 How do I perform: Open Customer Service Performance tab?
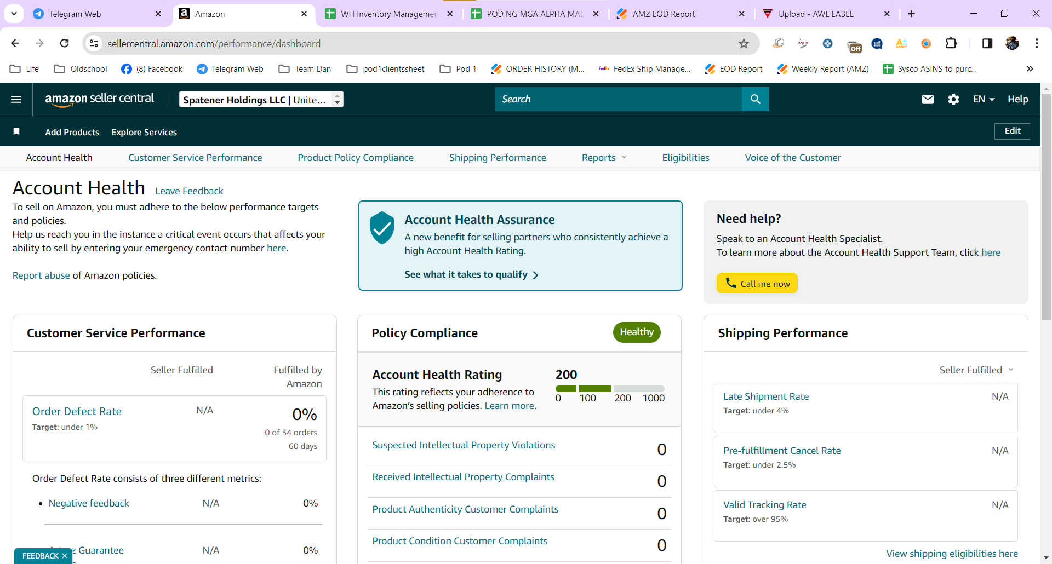tap(195, 158)
